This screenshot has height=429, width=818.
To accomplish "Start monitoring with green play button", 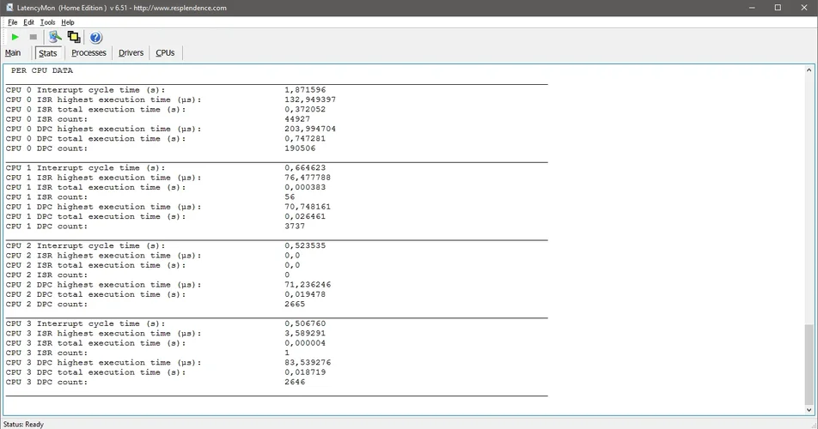I will pos(15,37).
